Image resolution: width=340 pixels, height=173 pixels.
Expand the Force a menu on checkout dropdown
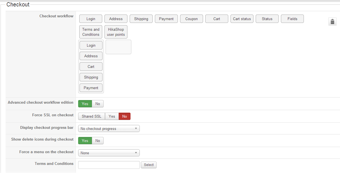pos(109,153)
